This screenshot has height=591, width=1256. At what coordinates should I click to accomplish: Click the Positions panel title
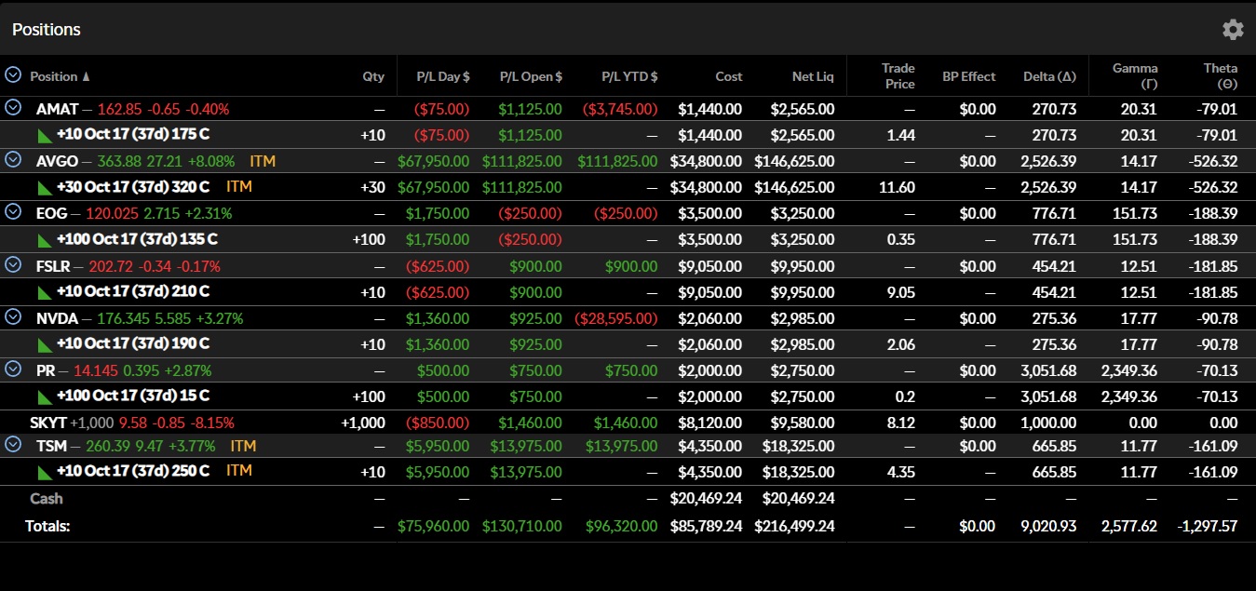pos(47,30)
